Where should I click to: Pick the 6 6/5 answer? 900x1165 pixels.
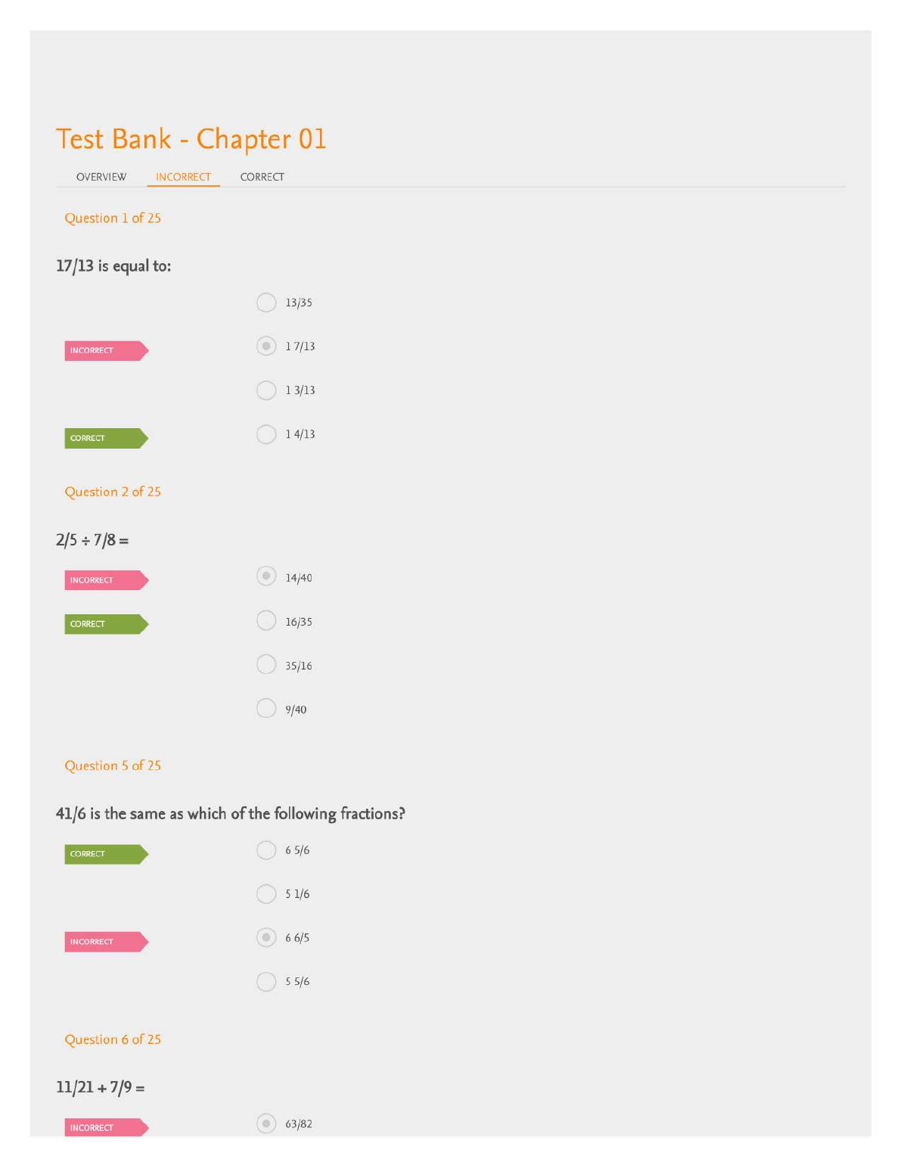(x=266, y=938)
